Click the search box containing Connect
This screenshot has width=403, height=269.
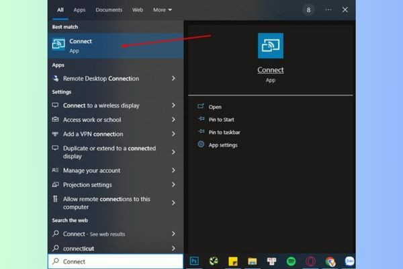coord(116,262)
